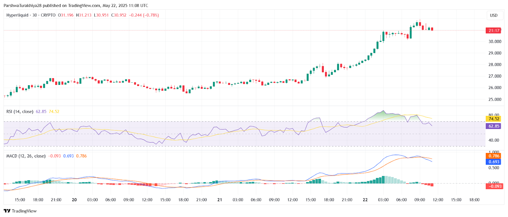The width and height of the screenshot is (508, 217).
Task: Select the RSI (14, close) indicator legend
Action: pyautogui.click(x=20, y=112)
